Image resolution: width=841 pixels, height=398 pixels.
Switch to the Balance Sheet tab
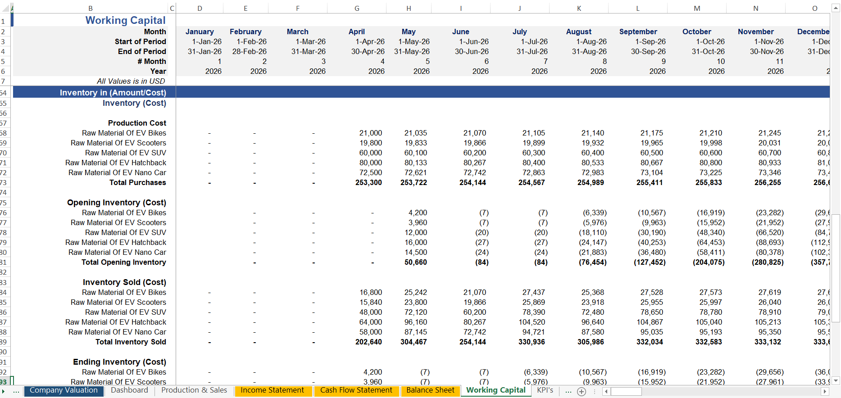430,390
